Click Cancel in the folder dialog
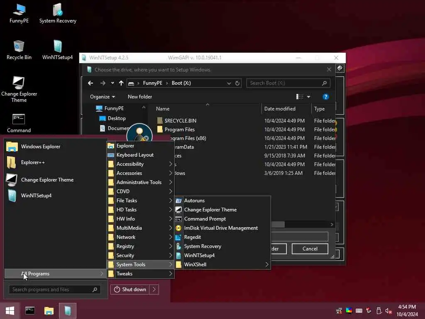Image resolution: width=425 pixels, height=319 pixels. pyautogui.click(x=310, y=249)
